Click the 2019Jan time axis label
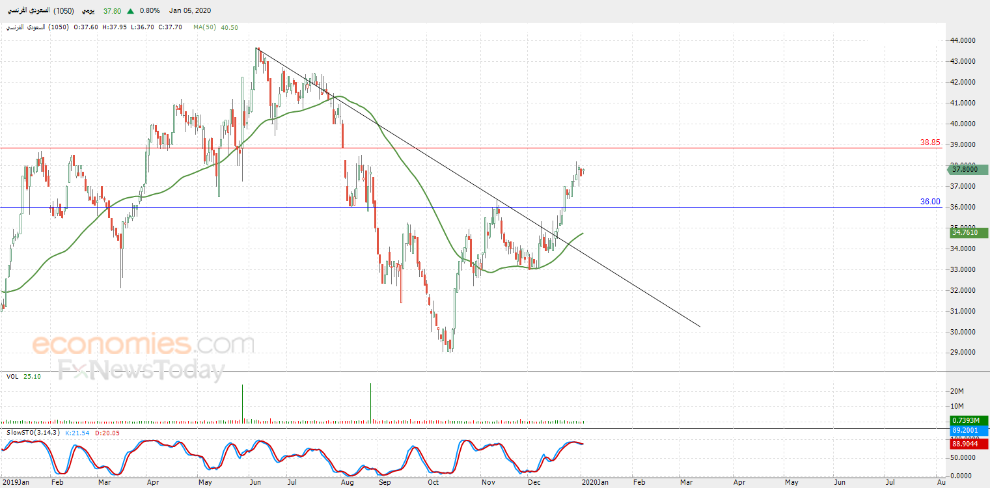The width and height of the screenshot is (990, 488). click(15, 482)
